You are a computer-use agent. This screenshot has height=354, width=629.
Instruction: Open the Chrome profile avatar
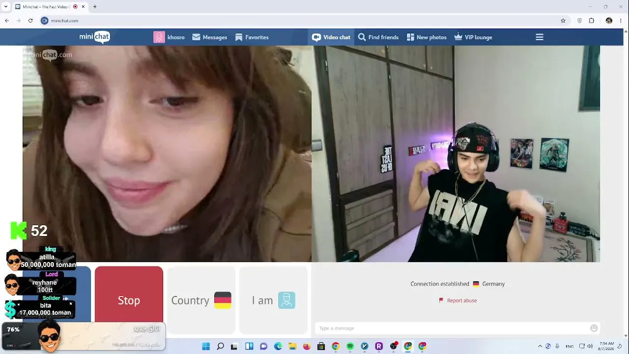click(x=609, y=21)
